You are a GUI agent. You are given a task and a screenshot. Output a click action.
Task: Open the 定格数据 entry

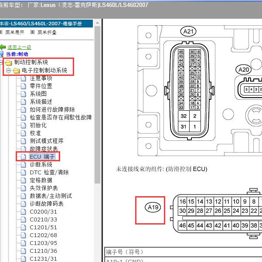coord(41,180)
